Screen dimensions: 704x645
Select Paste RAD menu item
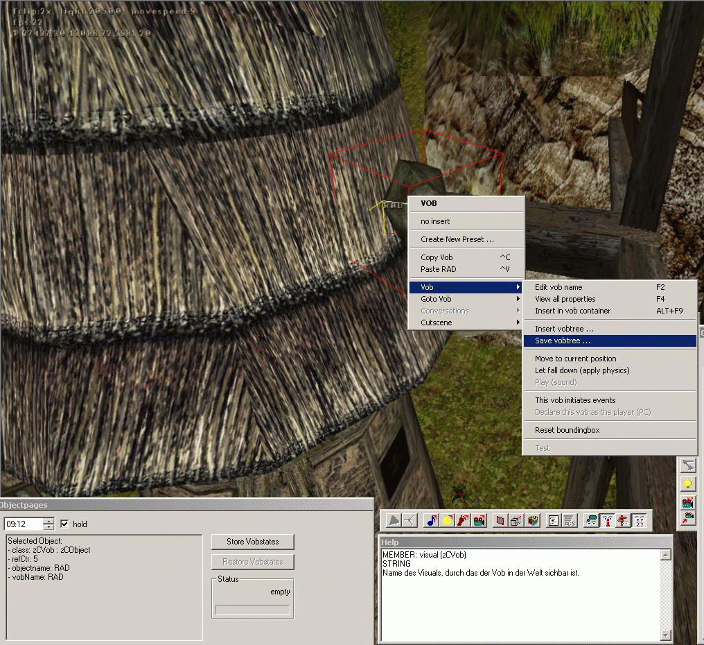[465, 269]
